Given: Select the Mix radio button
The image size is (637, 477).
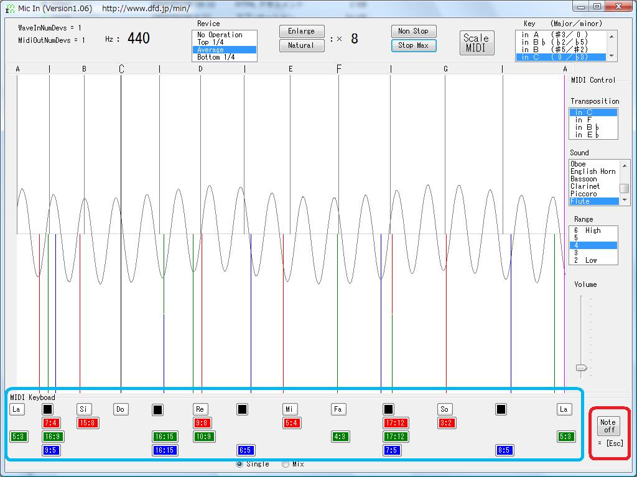Looking at the screenshot, I should (x=285, y=464).
